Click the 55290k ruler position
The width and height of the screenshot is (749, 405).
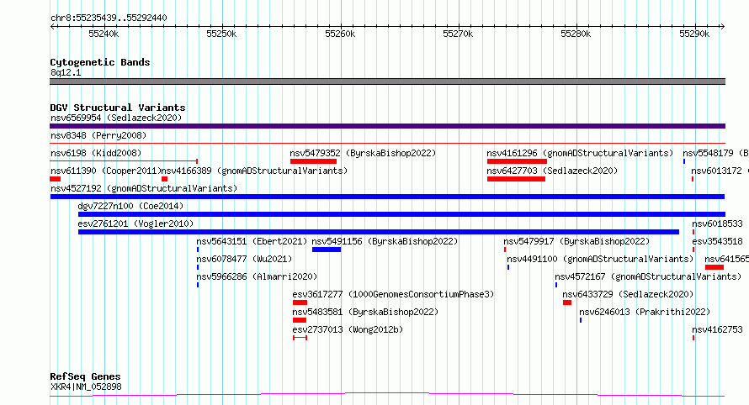click(x=694, y=34)
